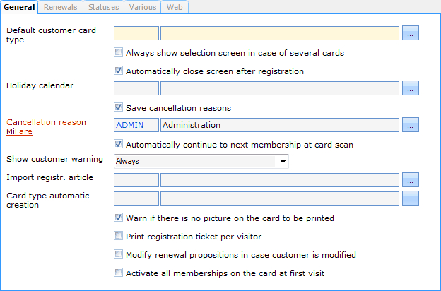This screenshot has width=441, height=291.
Task: Toggle Always show selection screen checkbox
Action: click(118, 52)
